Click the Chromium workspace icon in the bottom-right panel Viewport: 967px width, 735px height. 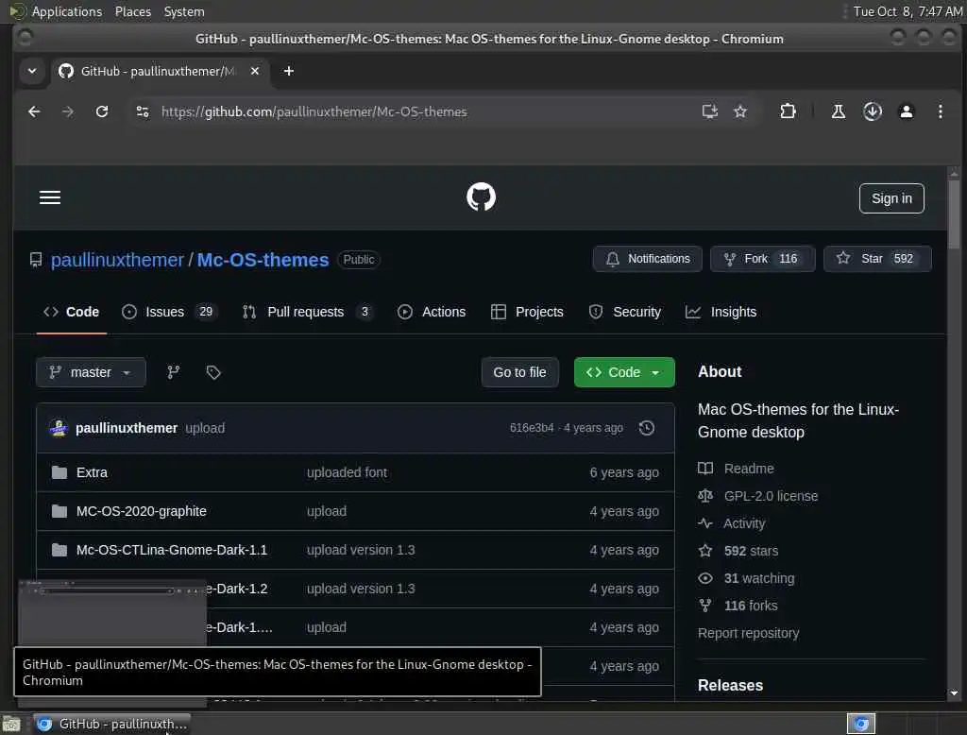pos(861,724)
